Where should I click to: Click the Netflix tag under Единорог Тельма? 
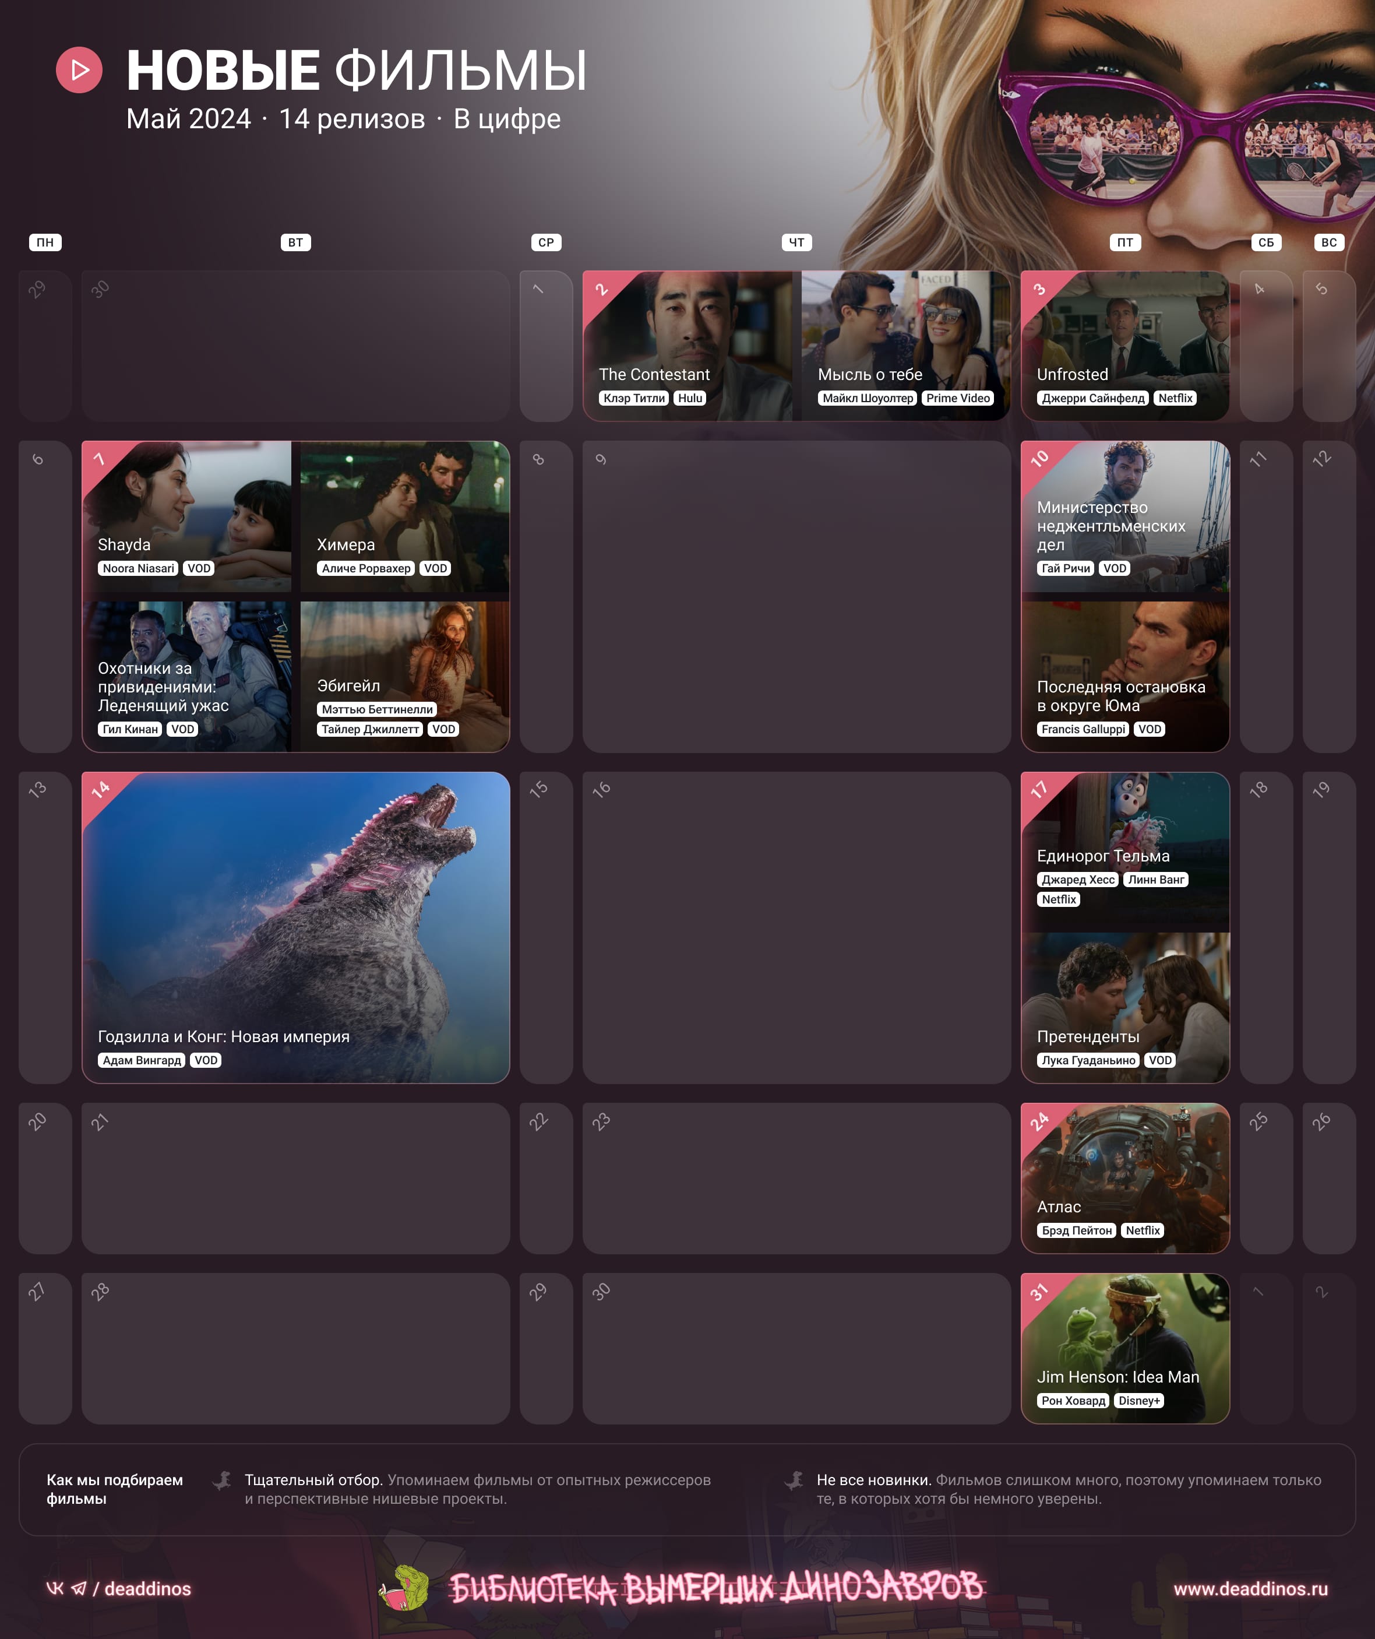coord(1059,899)
